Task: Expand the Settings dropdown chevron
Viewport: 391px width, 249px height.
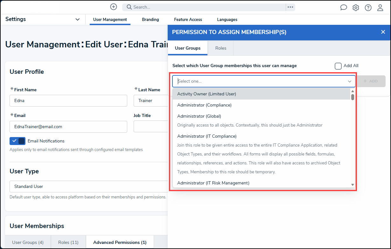Action: 77,19
